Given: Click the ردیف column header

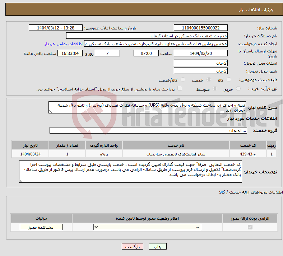Looking at the screenshot, I should point(272,145).
